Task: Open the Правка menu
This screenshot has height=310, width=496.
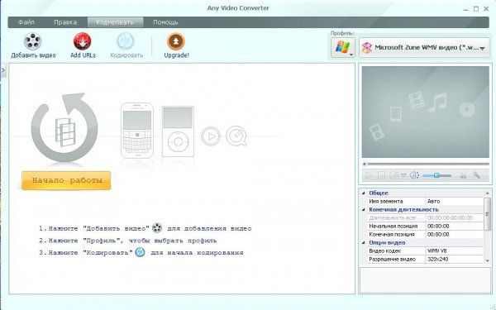Action: 65,22
